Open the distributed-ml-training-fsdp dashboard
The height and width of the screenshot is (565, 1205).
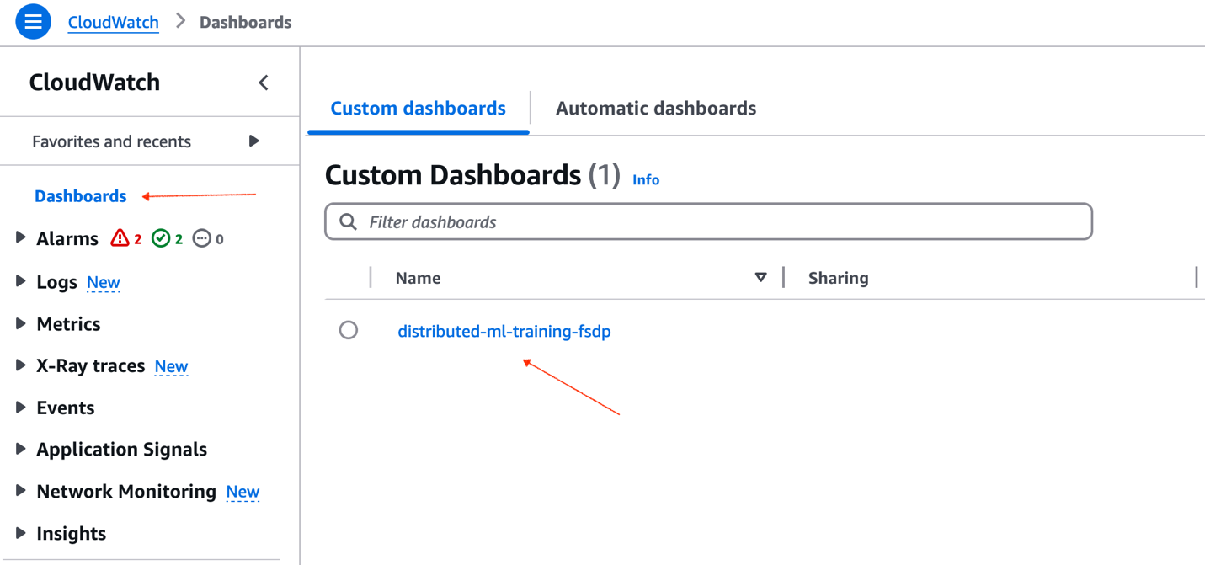pos(504,330)
